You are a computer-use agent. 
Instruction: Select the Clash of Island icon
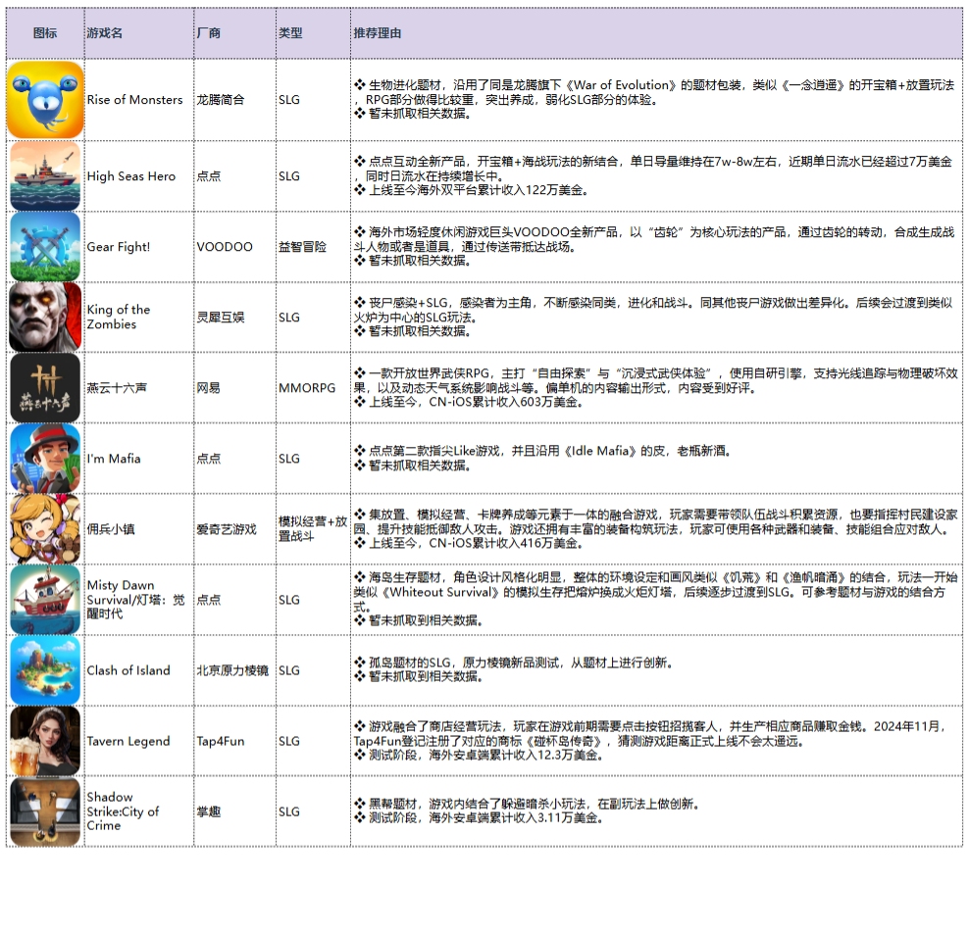click(45, 670)
